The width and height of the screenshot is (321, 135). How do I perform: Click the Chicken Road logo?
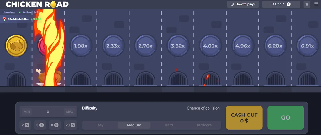coord(37,4)
